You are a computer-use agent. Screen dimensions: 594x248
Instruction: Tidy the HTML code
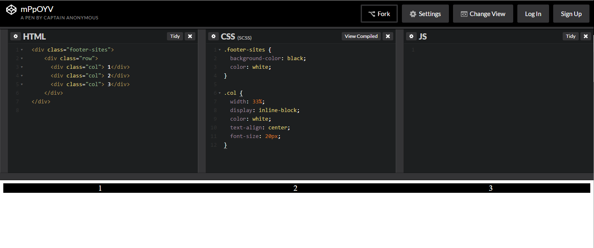(x=175, y=36)
